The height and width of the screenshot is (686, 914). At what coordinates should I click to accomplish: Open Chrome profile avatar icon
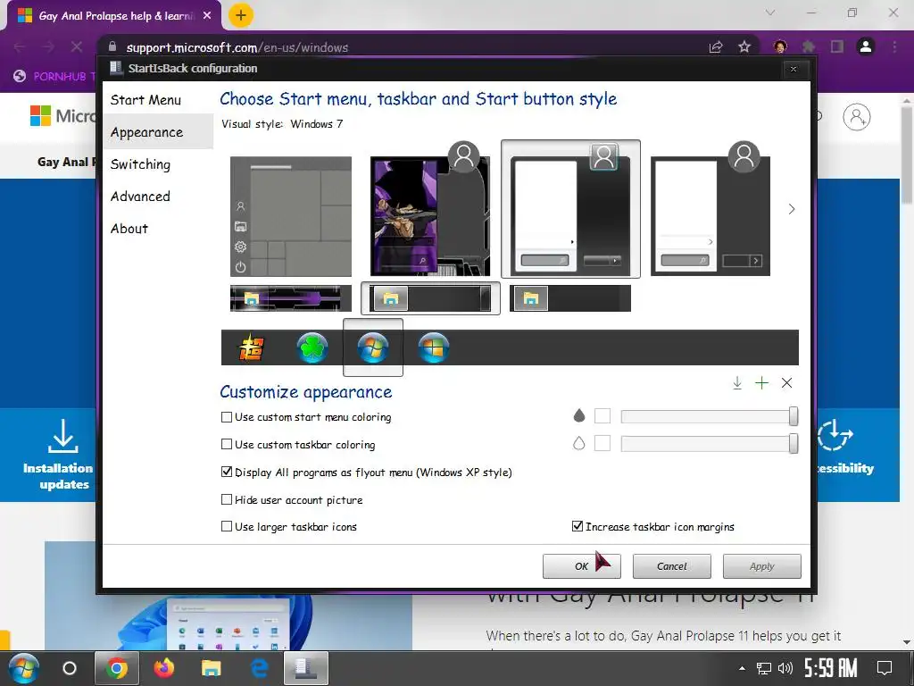866,46
